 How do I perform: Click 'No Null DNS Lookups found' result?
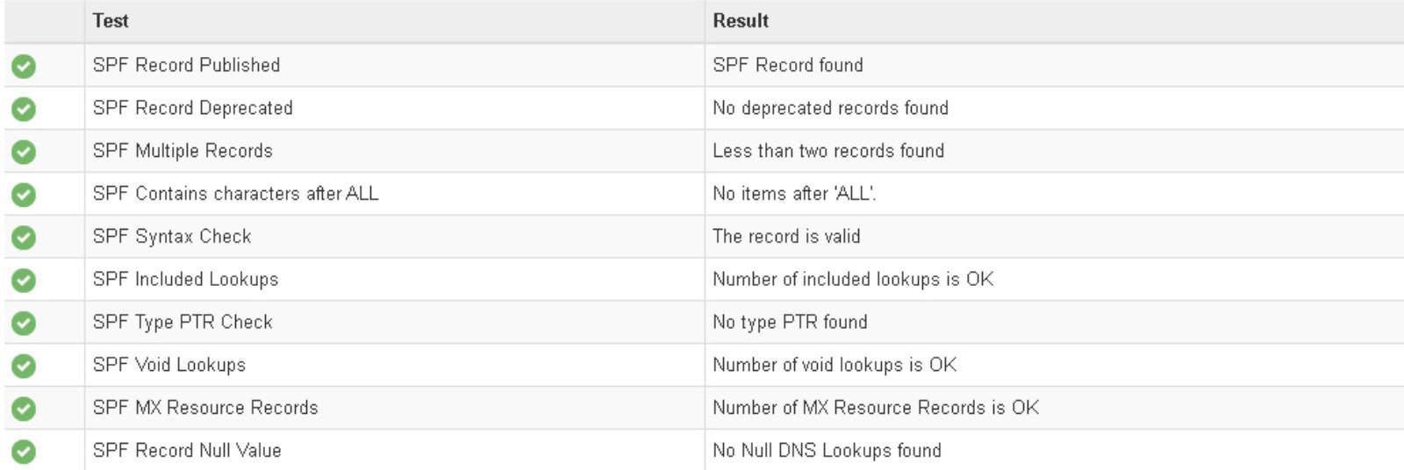point(827,451)
